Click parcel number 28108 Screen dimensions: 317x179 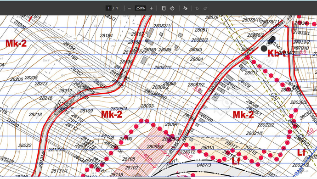point(108,137)
